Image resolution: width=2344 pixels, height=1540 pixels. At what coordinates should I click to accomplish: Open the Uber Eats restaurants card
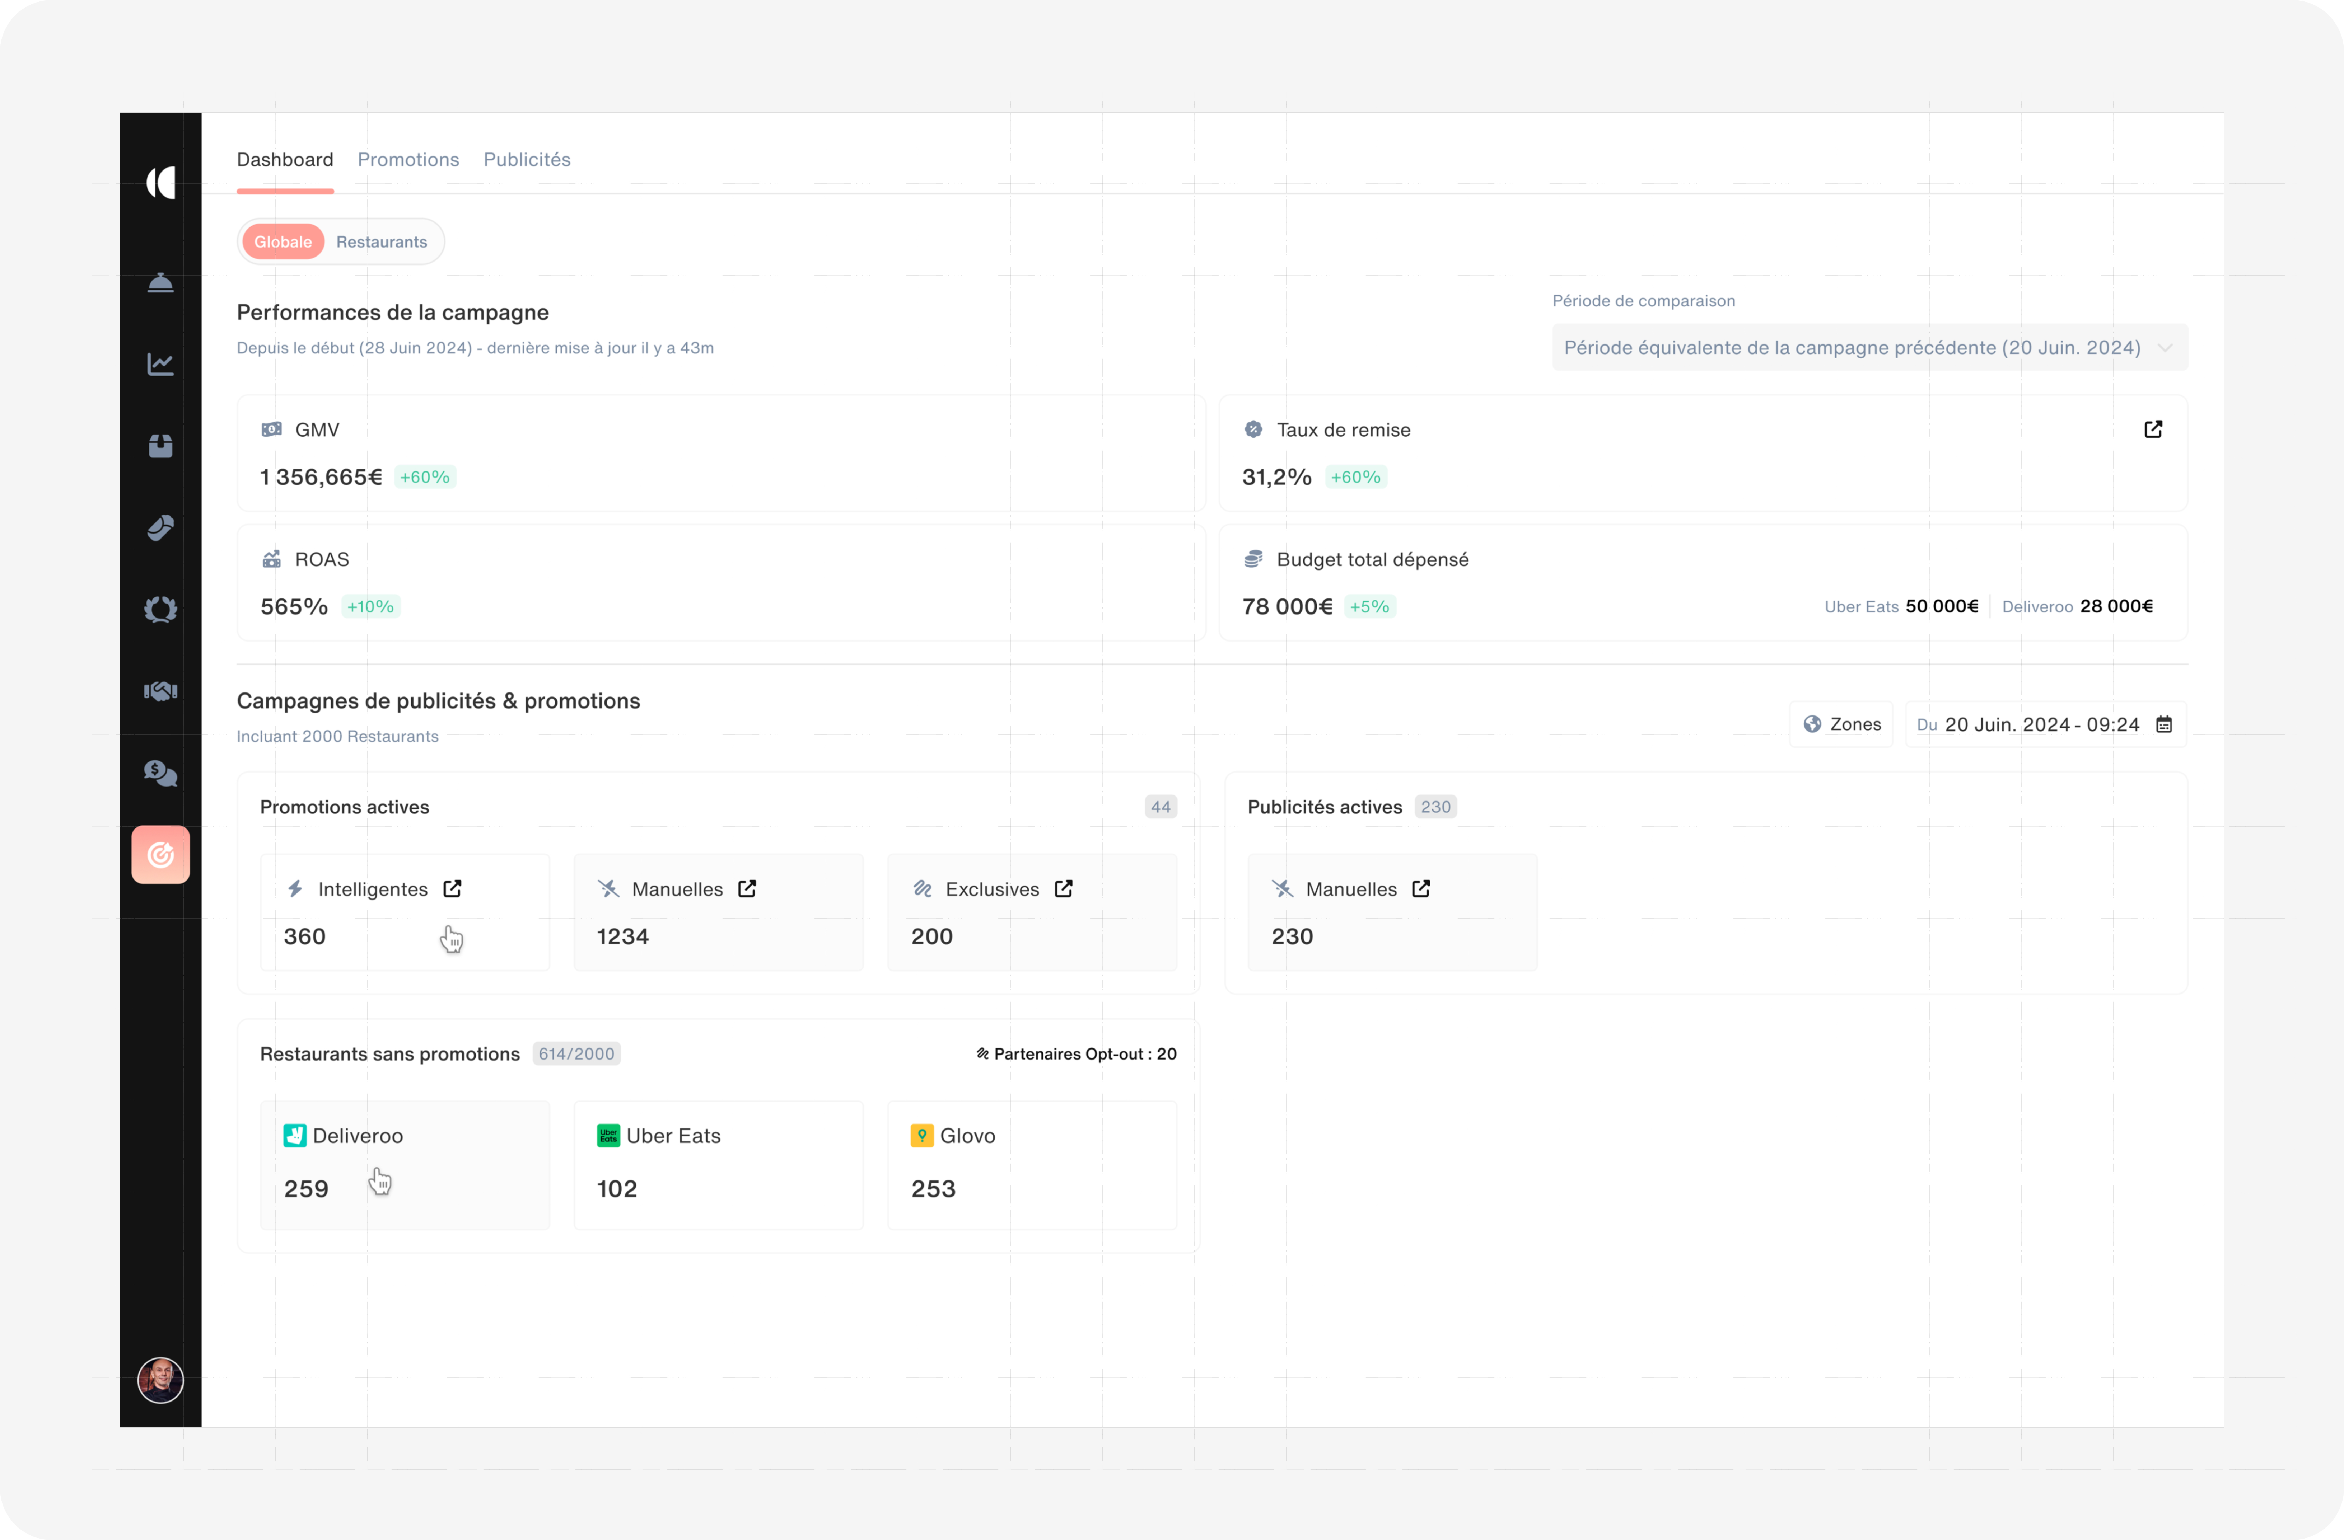(718, 1165)
